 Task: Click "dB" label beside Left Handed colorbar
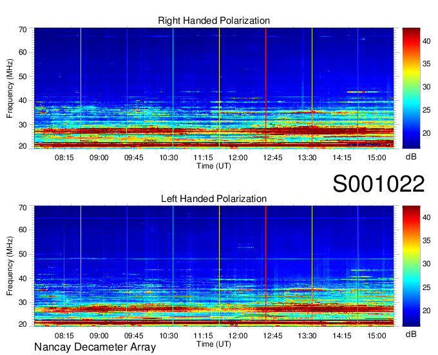411,334
